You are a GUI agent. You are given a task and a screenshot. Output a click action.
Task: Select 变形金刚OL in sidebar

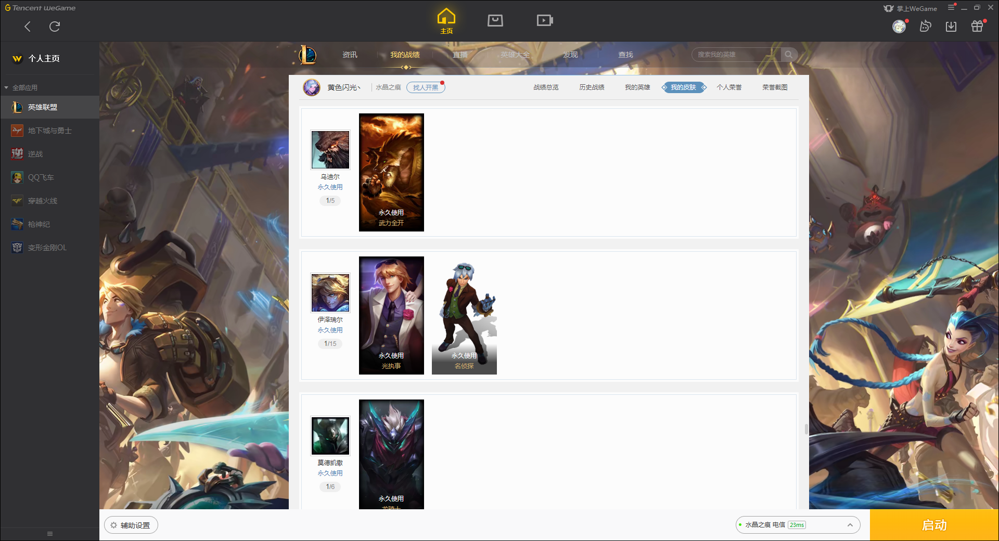[x=49, y=248]
